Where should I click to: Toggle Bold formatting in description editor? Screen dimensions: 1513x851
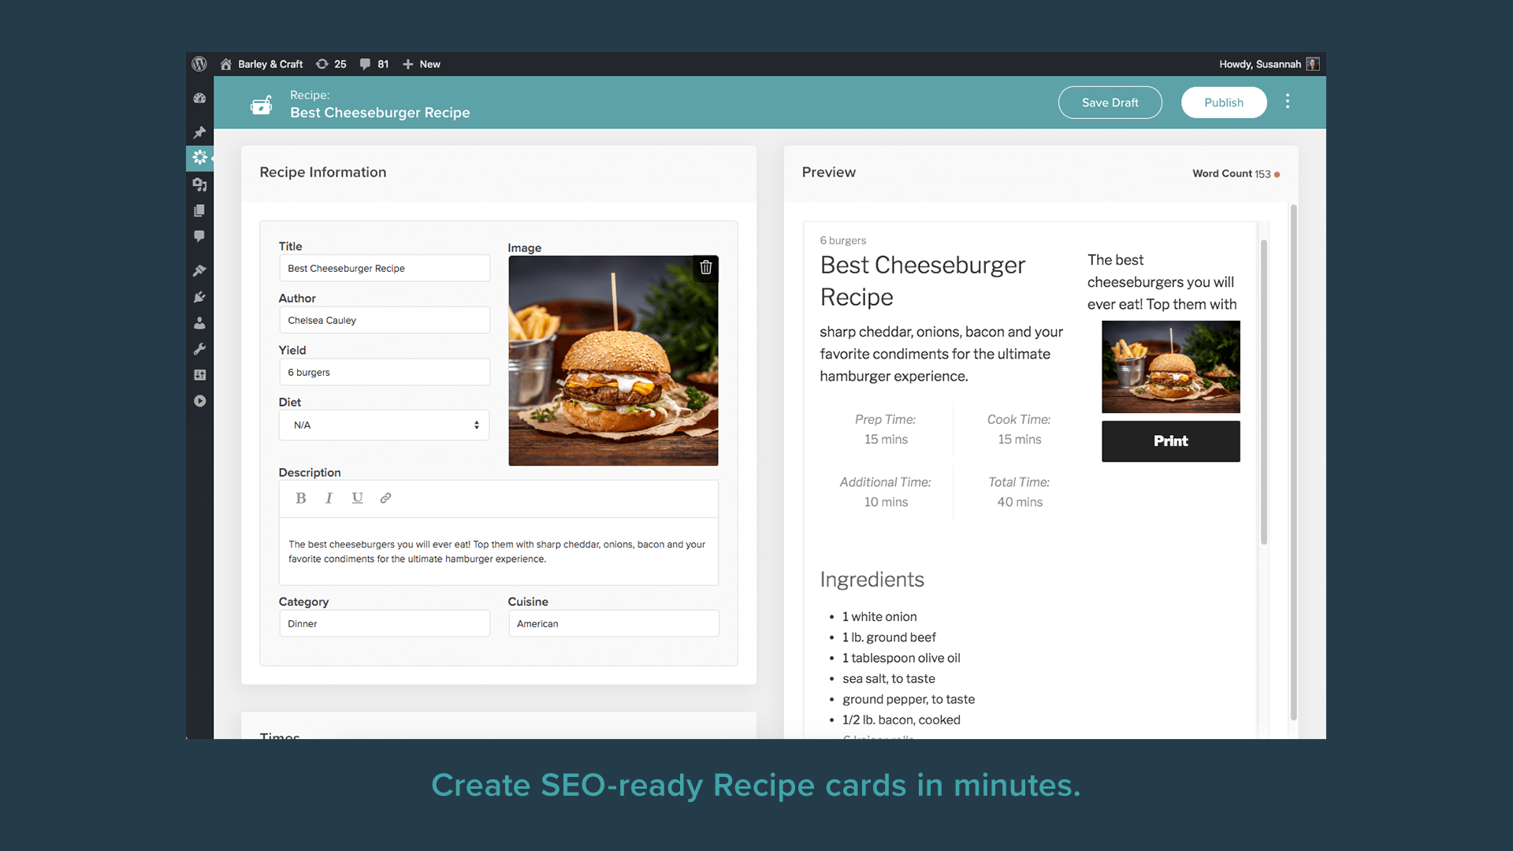(300, 498)
